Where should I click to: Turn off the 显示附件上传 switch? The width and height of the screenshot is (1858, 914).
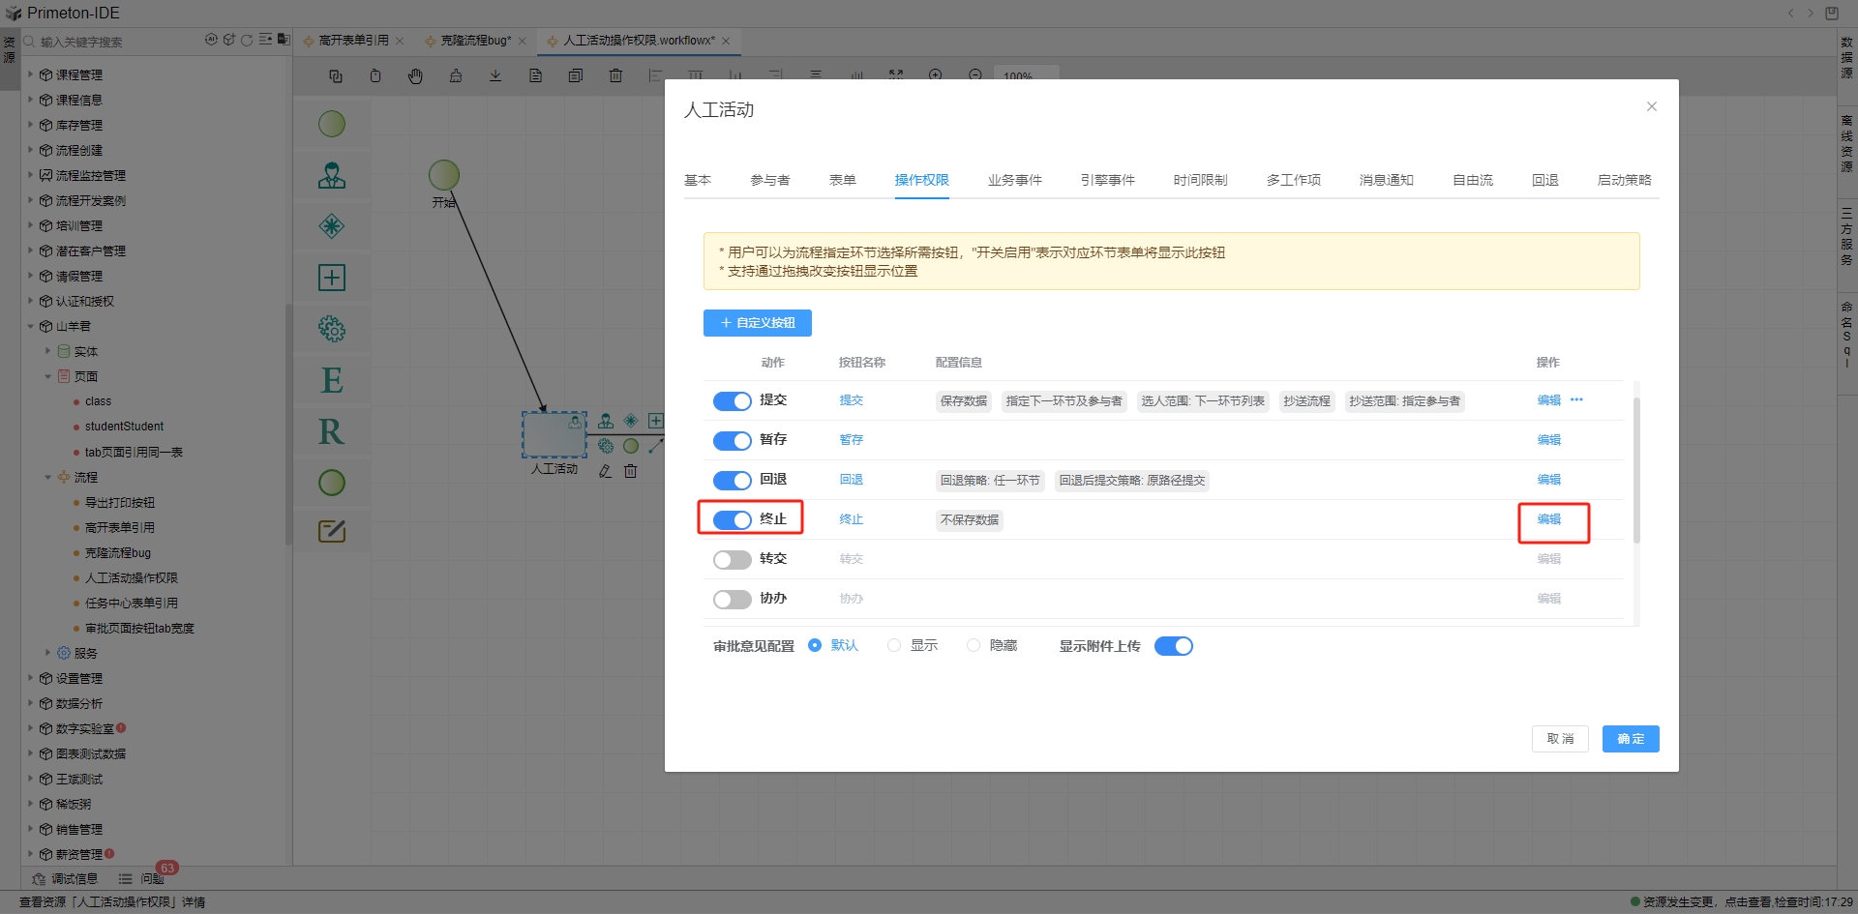(x=1173, y=646)
